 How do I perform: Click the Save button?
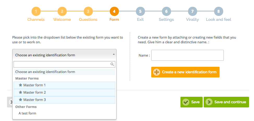(191, 102)
